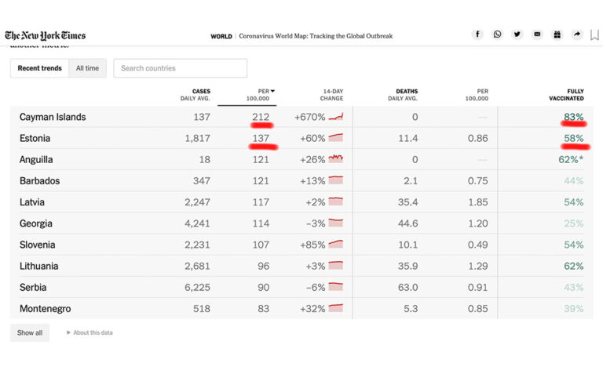
Task: Click Estonia's 14-day change trend chart
Action: [x=336, y=138]
